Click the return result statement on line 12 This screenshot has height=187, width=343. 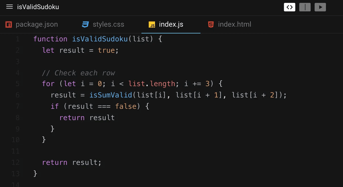[71, 162]
